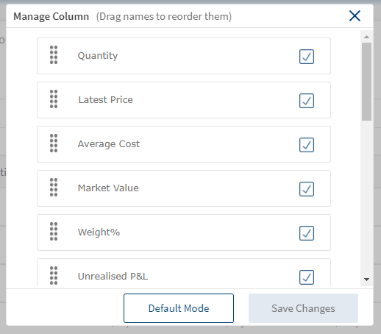Click the scrollbar up arrow
381x334 pixels.
coord(366,37)
